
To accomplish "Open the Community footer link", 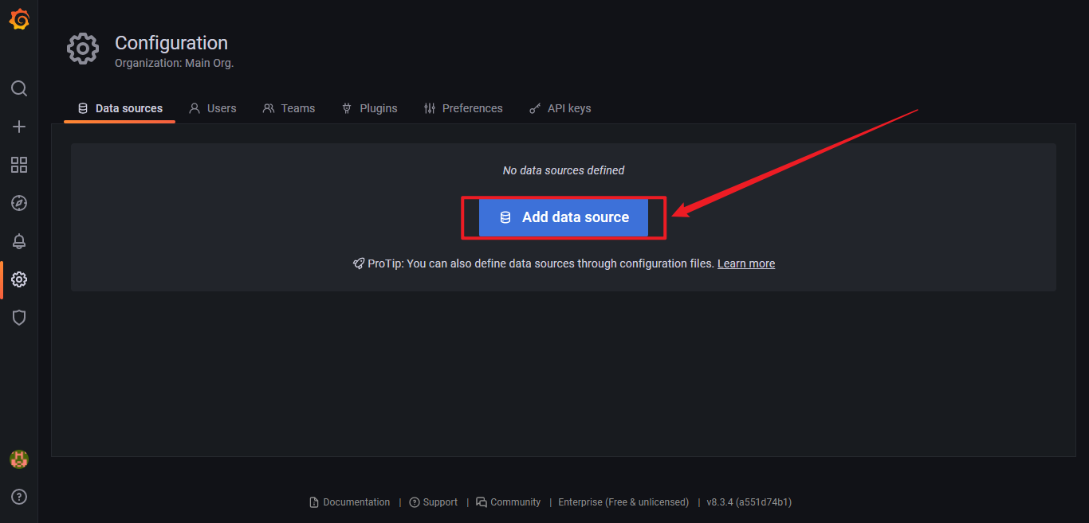I will tap(509, 502).
